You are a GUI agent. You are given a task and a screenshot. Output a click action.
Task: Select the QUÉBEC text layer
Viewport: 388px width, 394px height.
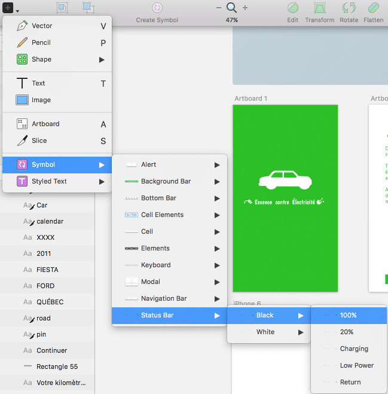coord(50,302)
